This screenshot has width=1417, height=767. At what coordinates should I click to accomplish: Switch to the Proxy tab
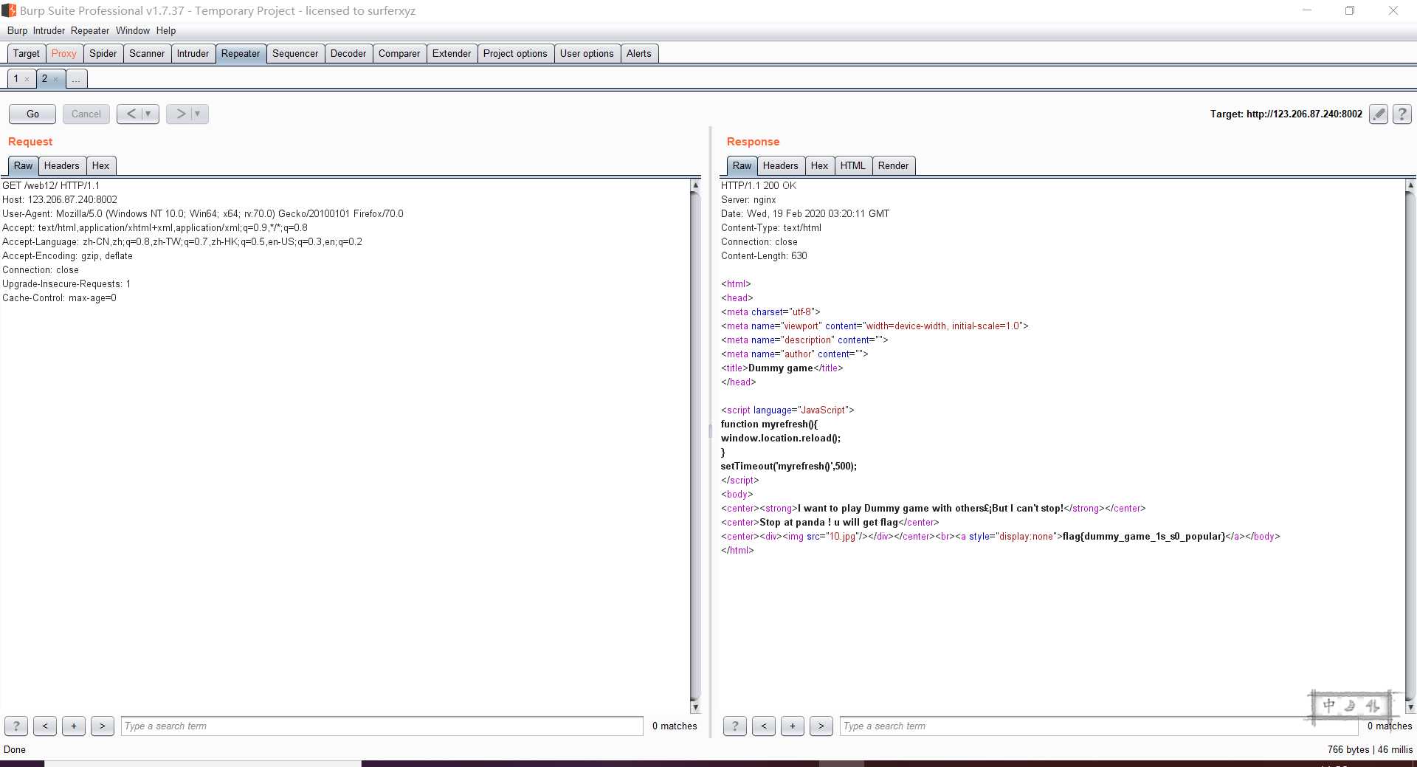[64, 53]
